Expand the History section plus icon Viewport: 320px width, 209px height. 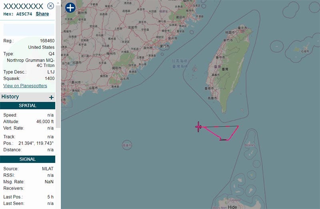52,97
